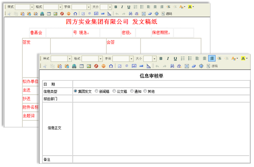Select the 集团发文 radio option
The height and width of the screenshot is (167, 254).
[75, 91]
